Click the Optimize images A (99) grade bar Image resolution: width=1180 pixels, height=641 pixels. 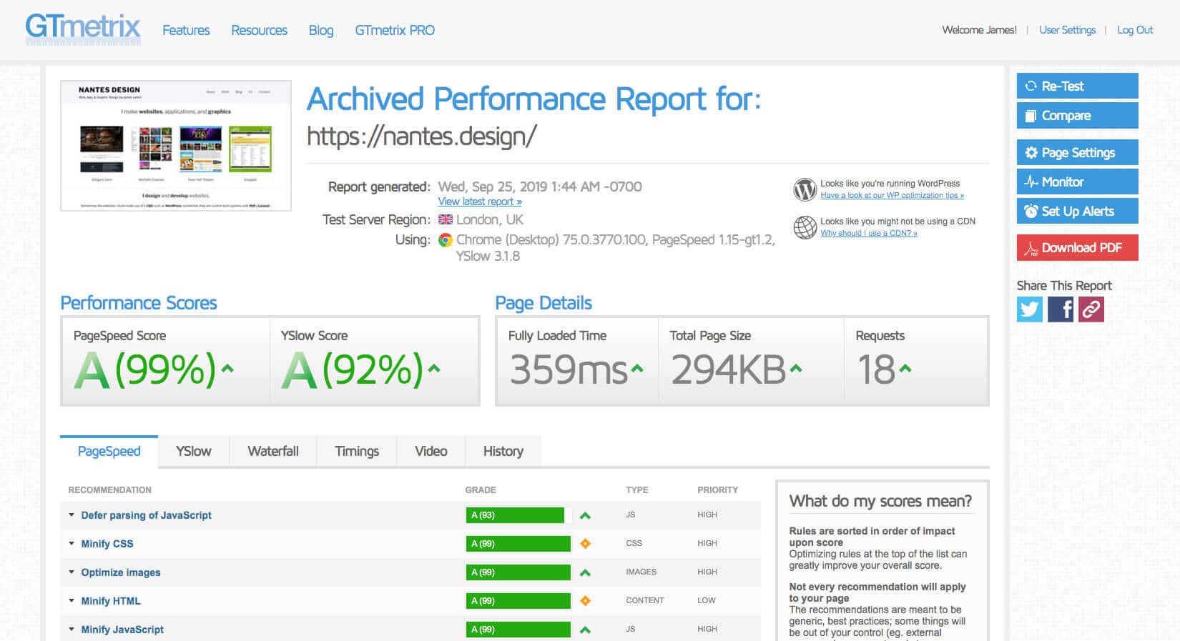pyautogui.click(x=518, y=572)
